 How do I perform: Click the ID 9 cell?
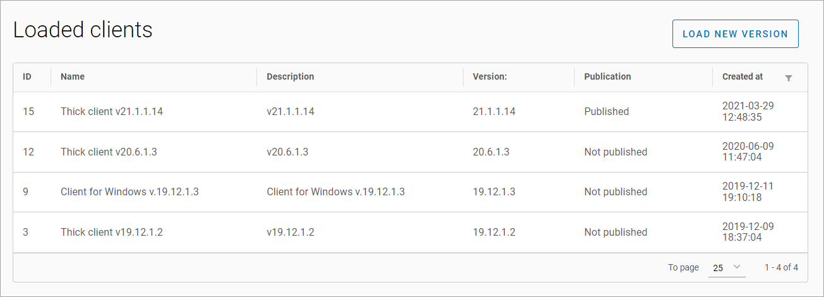point(26,191)
